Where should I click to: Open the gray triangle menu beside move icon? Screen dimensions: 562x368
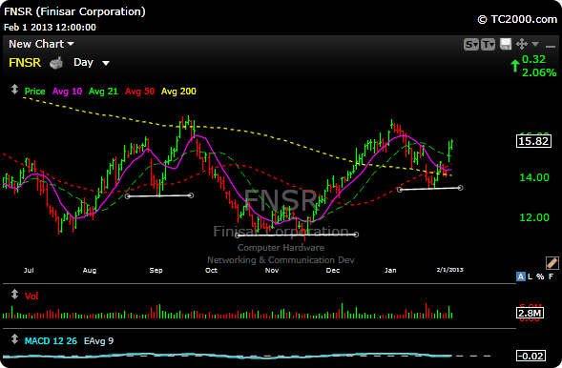tap(535, 44)
